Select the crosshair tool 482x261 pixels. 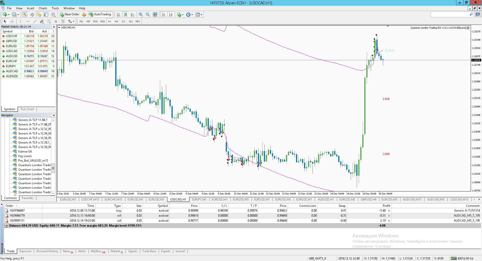(x=12, y=21)
